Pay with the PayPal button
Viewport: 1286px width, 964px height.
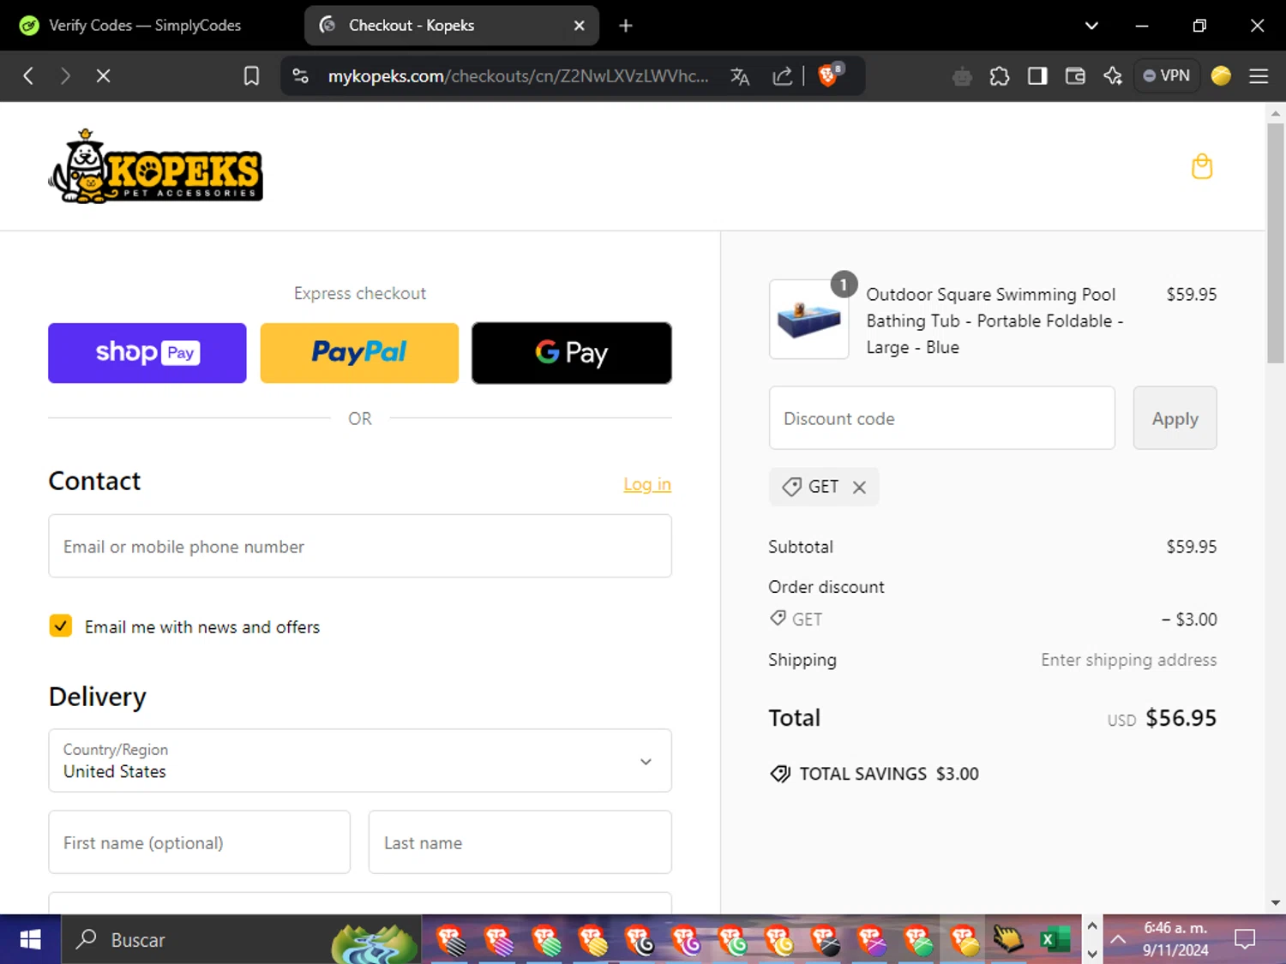coord(359,353)
